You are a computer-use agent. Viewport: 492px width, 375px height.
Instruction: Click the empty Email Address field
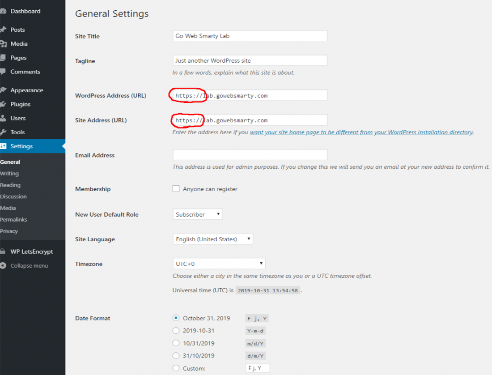[x=250, y=155]
